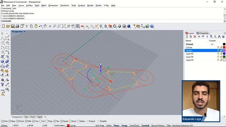
Task: Toggle the Near osnap checkbox
Action: point(10,121)
